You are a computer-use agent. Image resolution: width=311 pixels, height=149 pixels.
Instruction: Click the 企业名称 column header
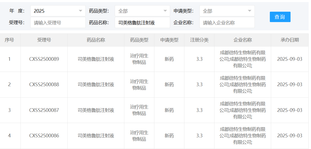[243, 40]
